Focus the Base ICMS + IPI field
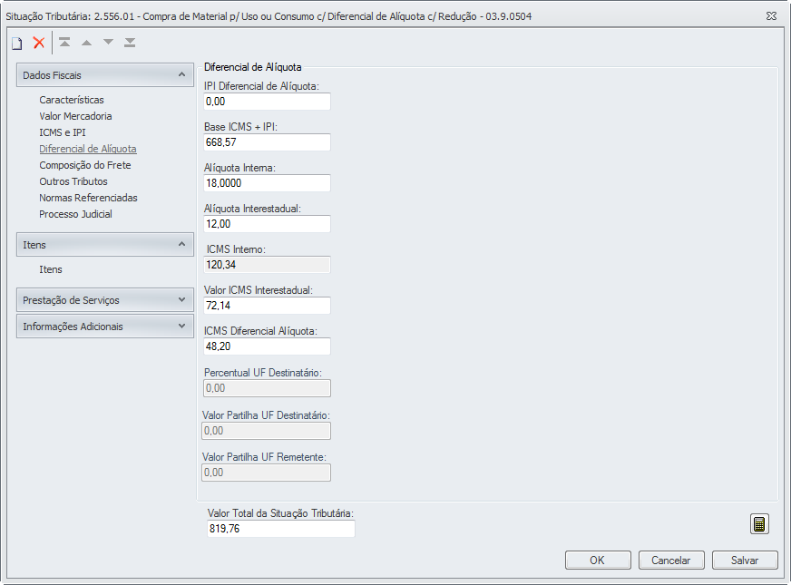791x585 pixels. click(267, 142)
